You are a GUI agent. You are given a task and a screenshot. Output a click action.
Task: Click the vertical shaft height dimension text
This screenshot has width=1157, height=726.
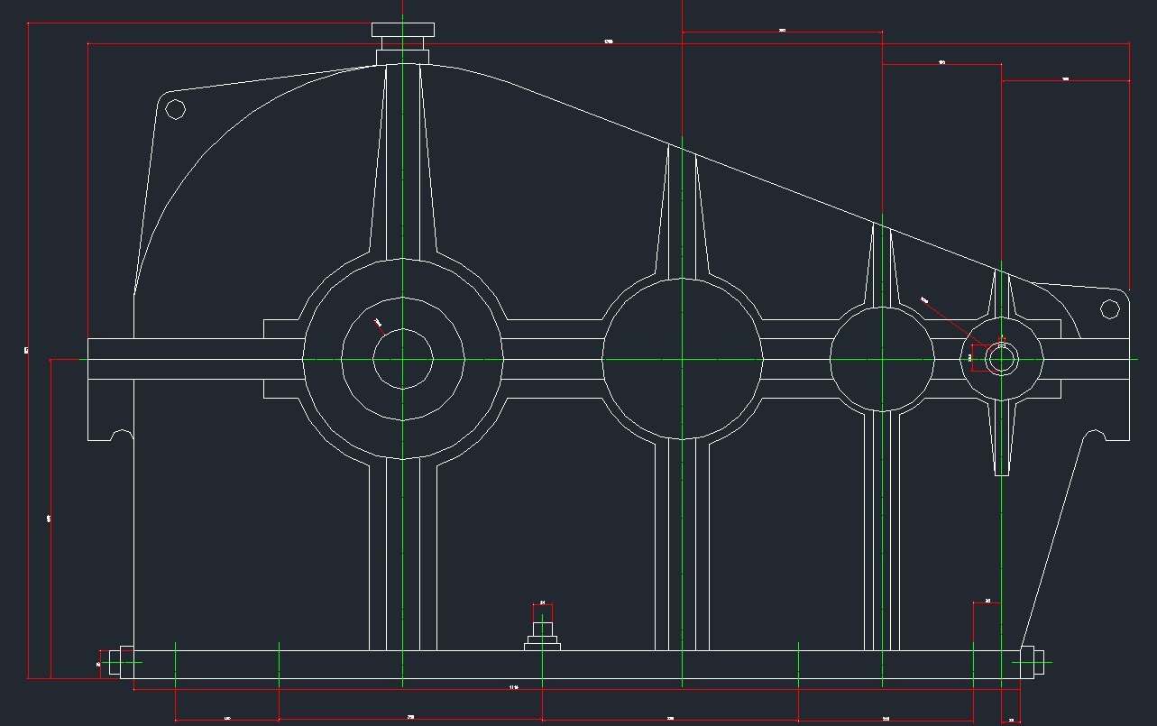(x=48, y=519)
